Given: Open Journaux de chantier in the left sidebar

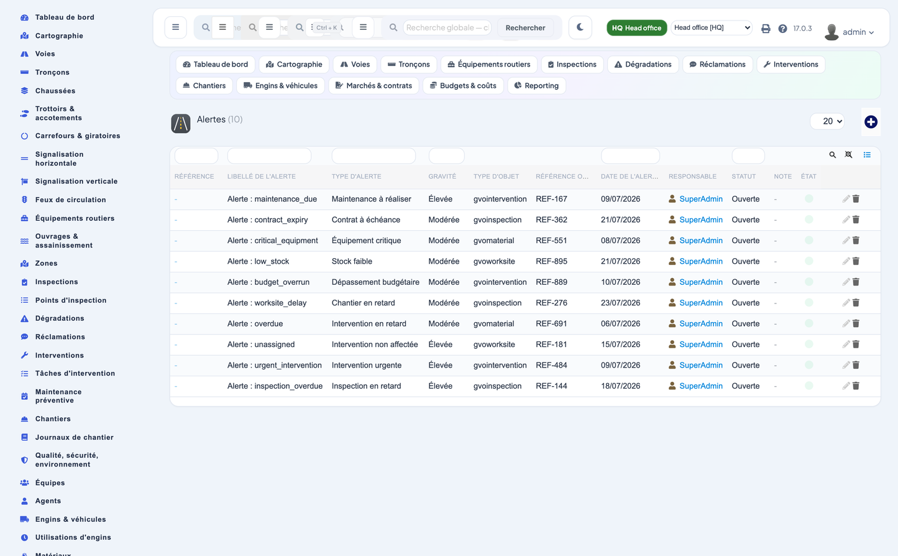Looking at the screenshot, I should coord(74,437).
